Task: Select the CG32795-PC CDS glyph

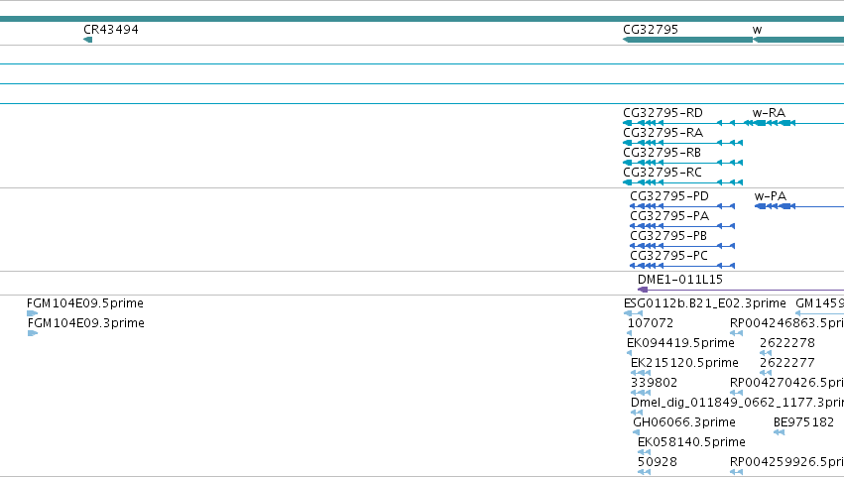Action: click(682, 266)
